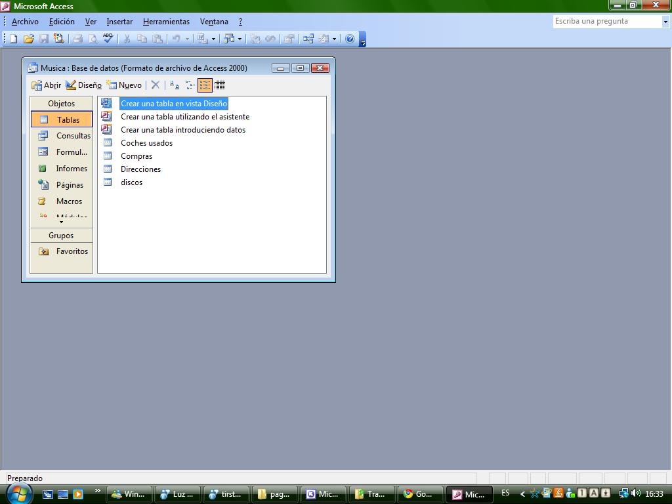Show Páginas objects list
Image resolution: width=672 pixels, height=504 pixels.
pyautogui.click(x=62, y=184)
